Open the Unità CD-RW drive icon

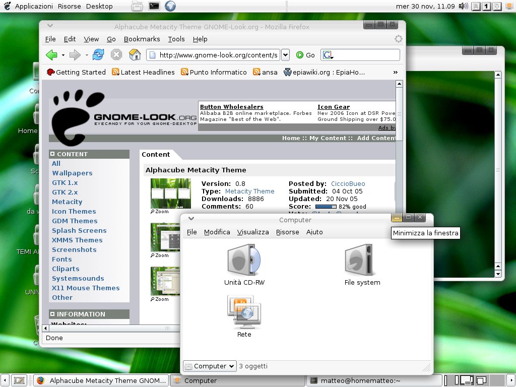coord(244,260)
